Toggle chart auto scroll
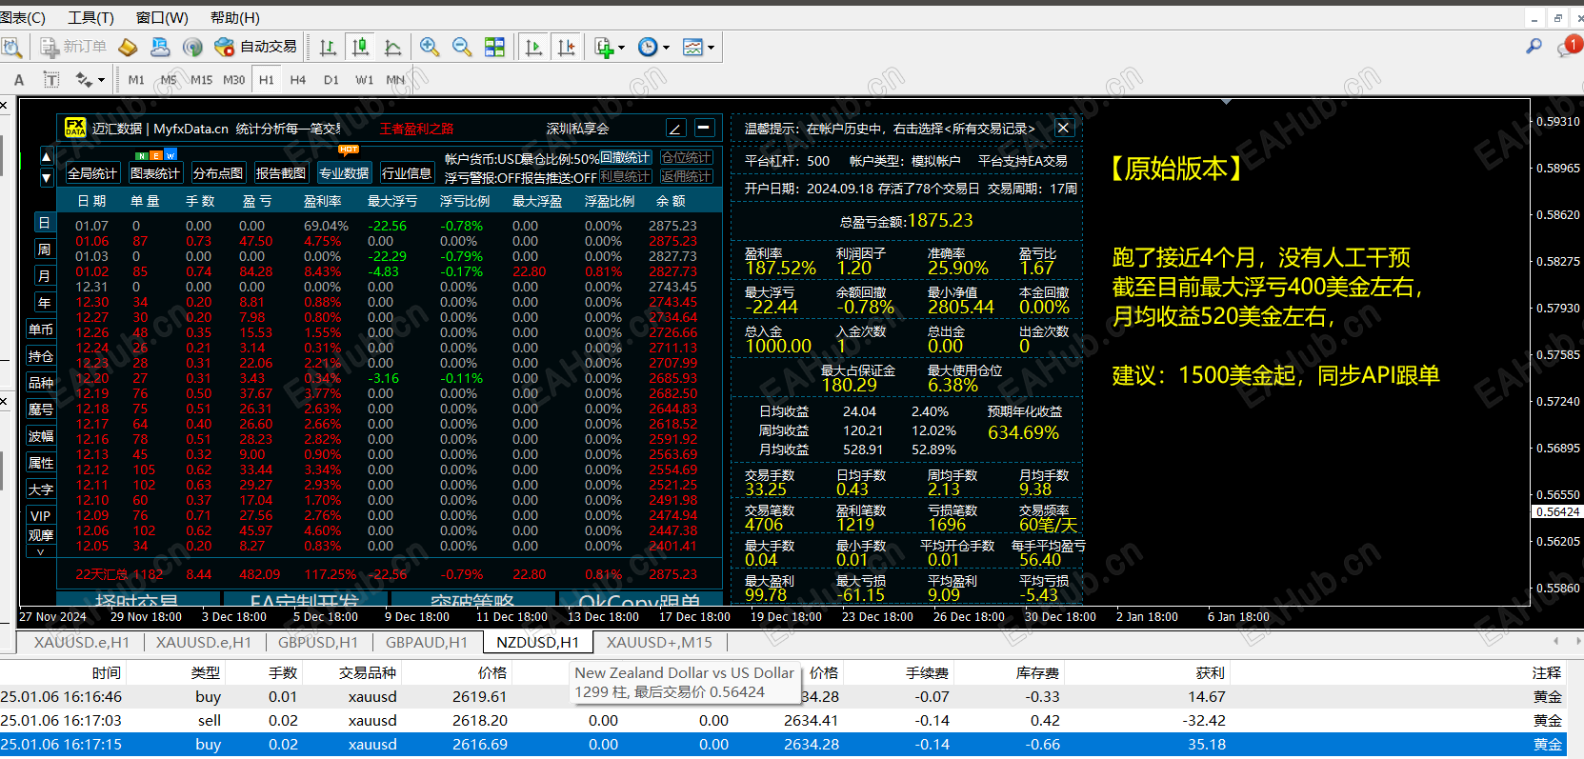 click(533, 47)
